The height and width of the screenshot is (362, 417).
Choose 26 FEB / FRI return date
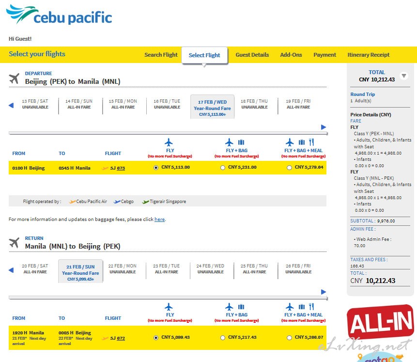[x=298, y=269]
